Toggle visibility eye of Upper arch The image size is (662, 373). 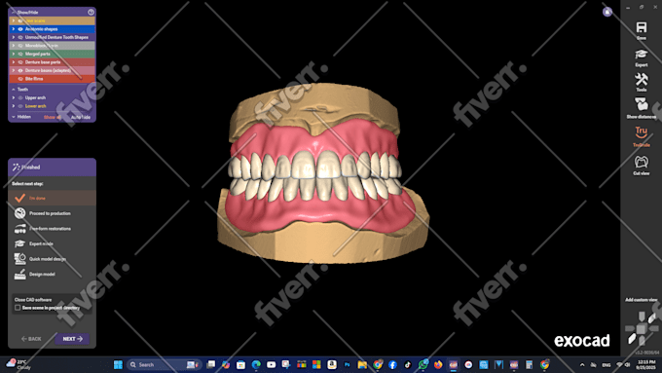point(20,97)
